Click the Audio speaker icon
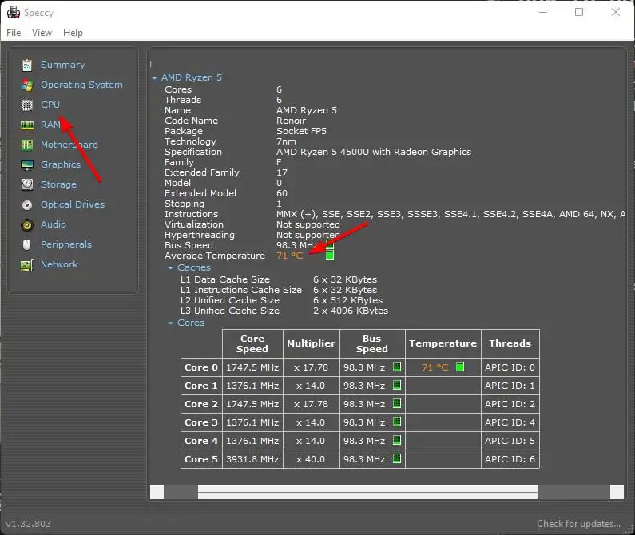This screenshot has width=635, height=535. pos(27,224)
